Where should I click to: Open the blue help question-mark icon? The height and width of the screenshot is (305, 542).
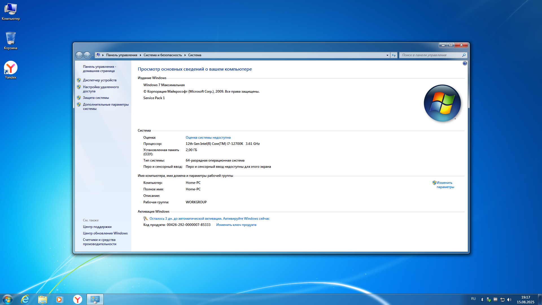pyautogui.click(x=465, y=63)
